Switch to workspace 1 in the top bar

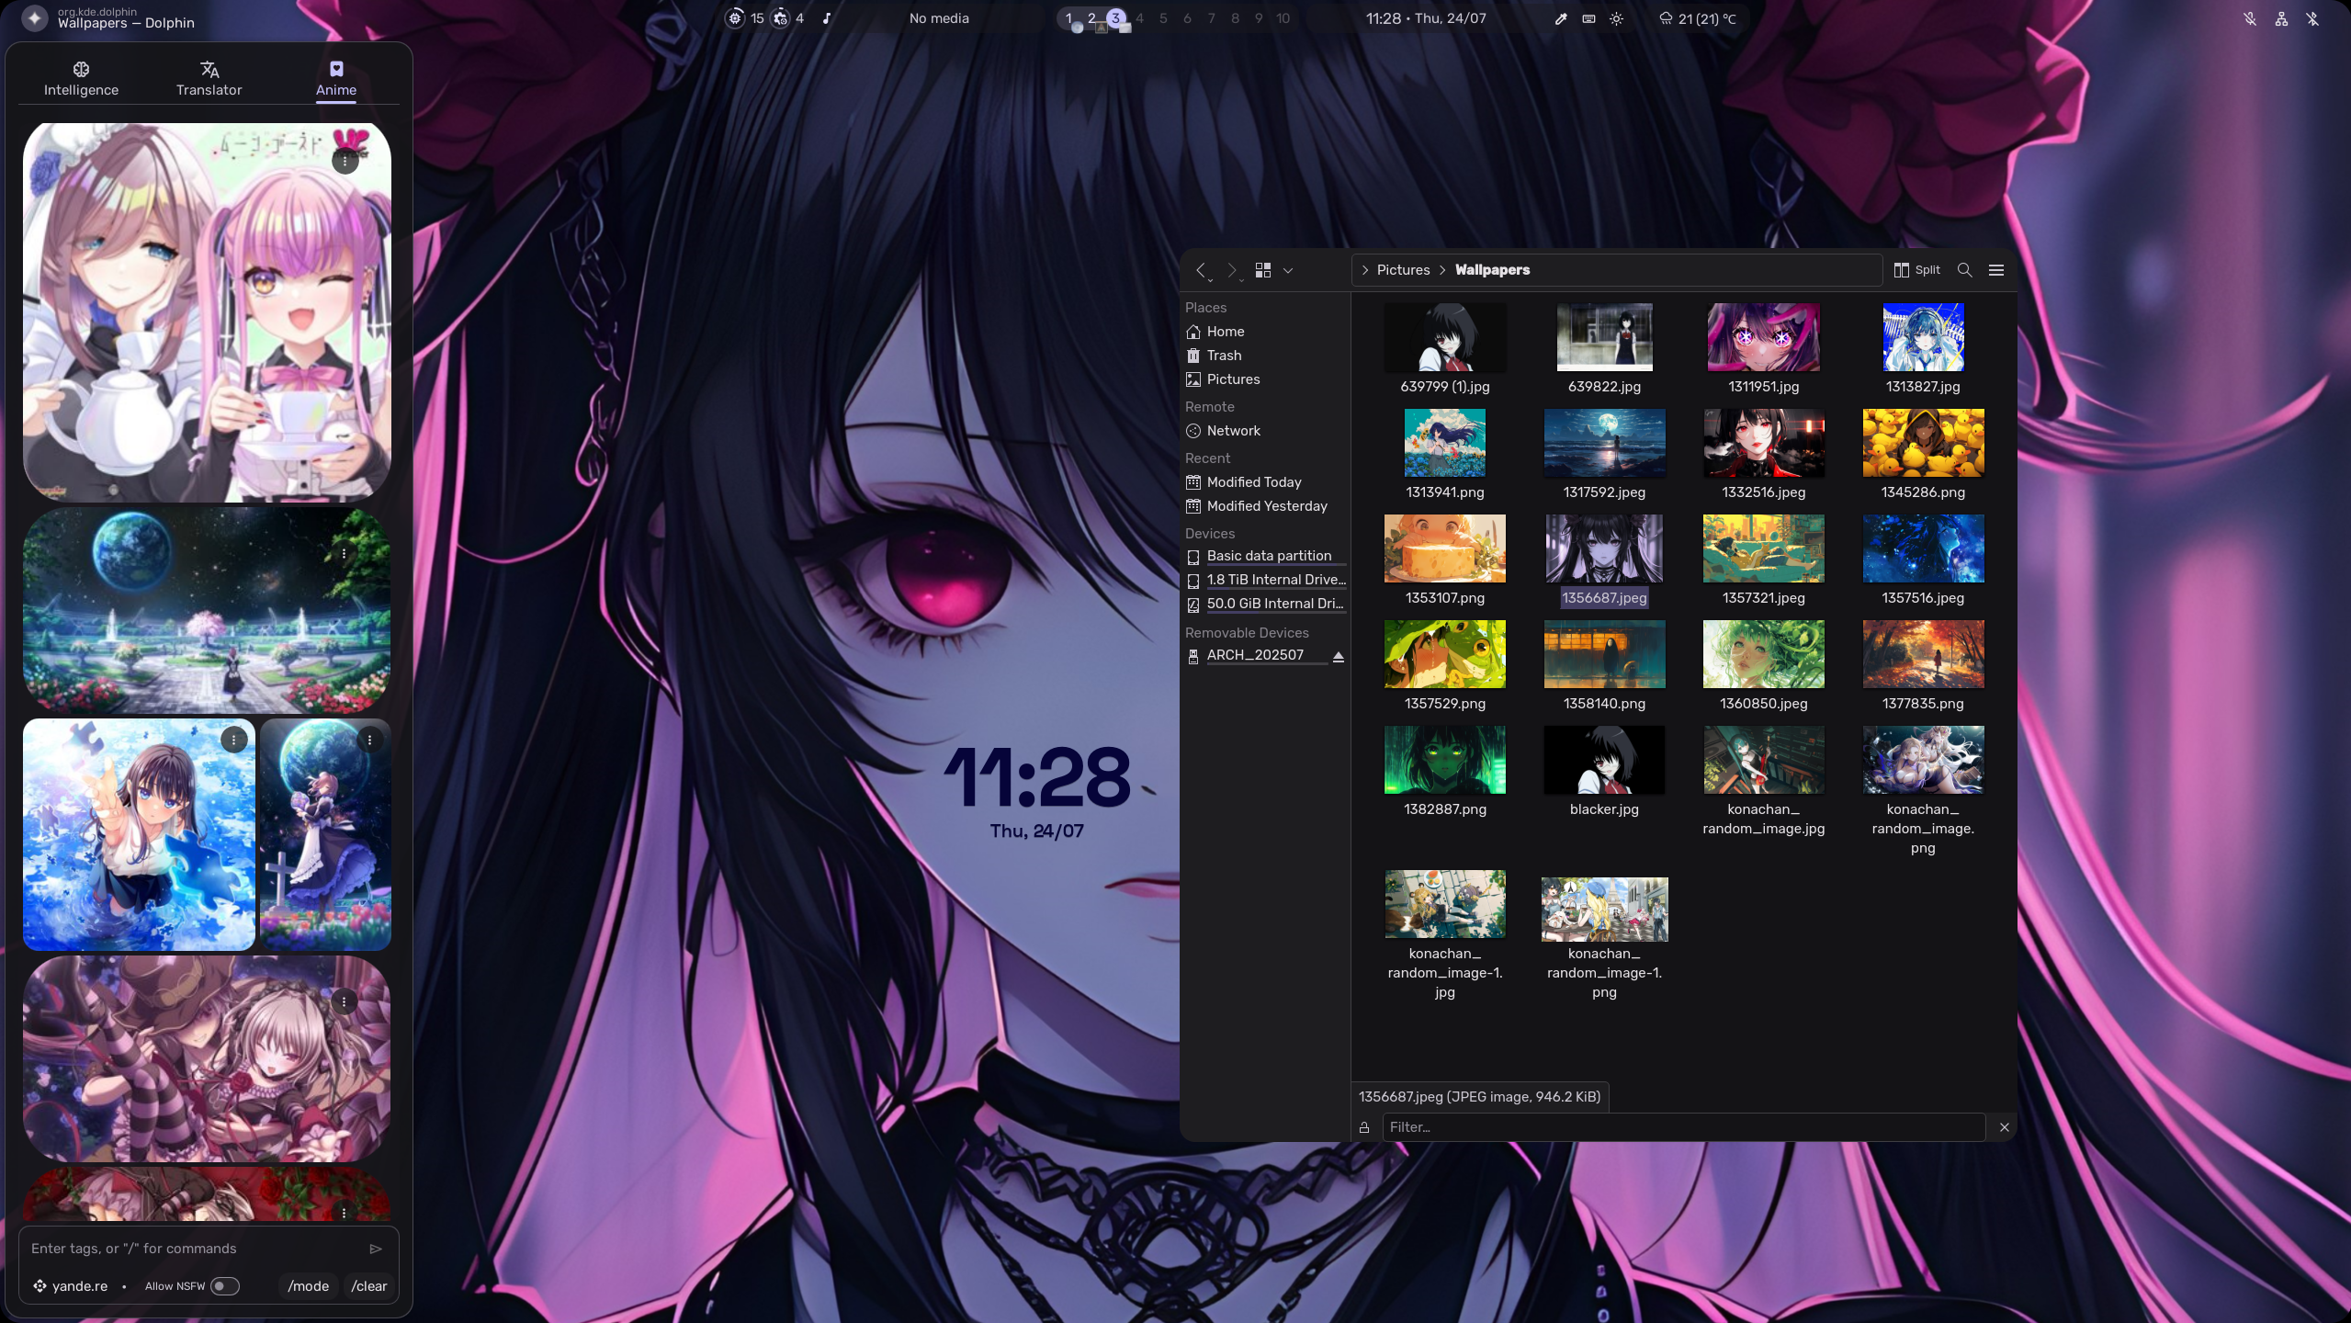tap(1068, 18)
